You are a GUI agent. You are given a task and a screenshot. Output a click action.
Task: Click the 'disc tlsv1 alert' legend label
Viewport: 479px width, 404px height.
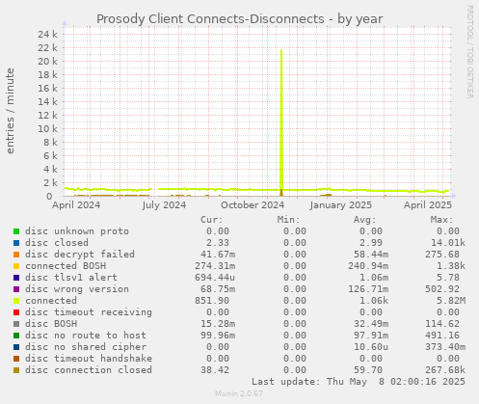[71, 278]
